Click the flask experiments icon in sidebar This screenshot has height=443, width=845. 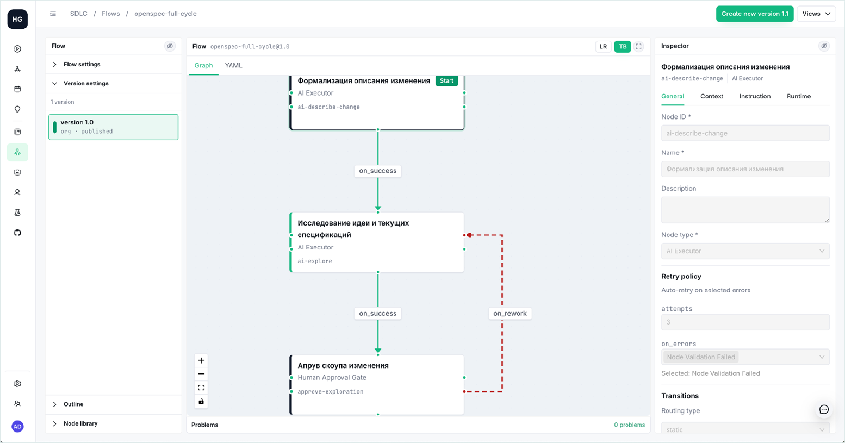[x=17, y=213]
